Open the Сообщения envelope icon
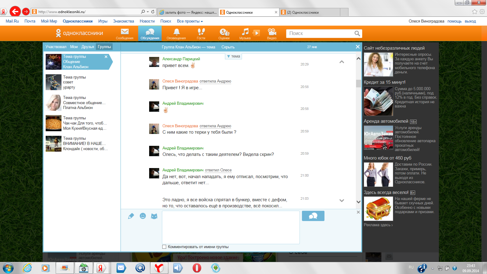This screenshot has height=274, width=487. [124, 33]
